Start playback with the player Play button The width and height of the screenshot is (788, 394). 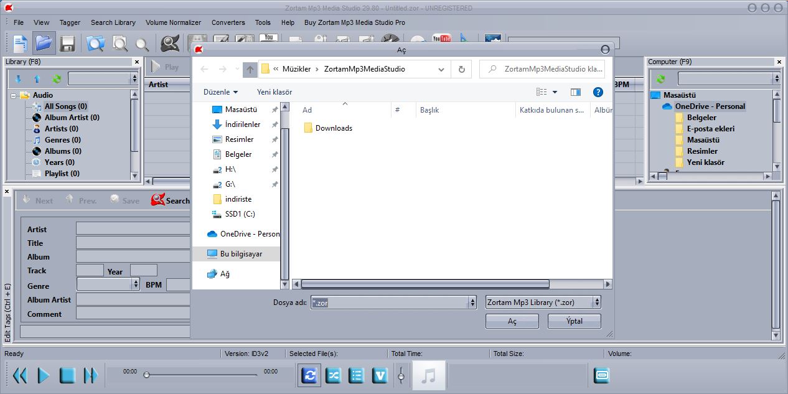coord(44,375)
